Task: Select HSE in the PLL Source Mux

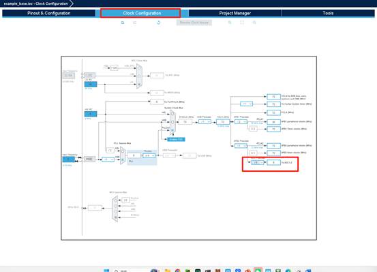Action: click(123, 160)
